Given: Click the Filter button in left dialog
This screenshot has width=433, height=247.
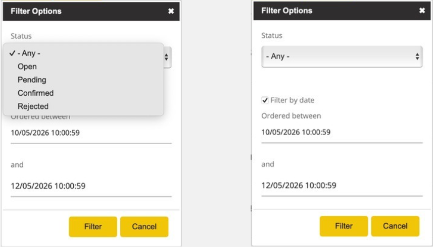Looking at the screenshot, I should pos(93,227).
